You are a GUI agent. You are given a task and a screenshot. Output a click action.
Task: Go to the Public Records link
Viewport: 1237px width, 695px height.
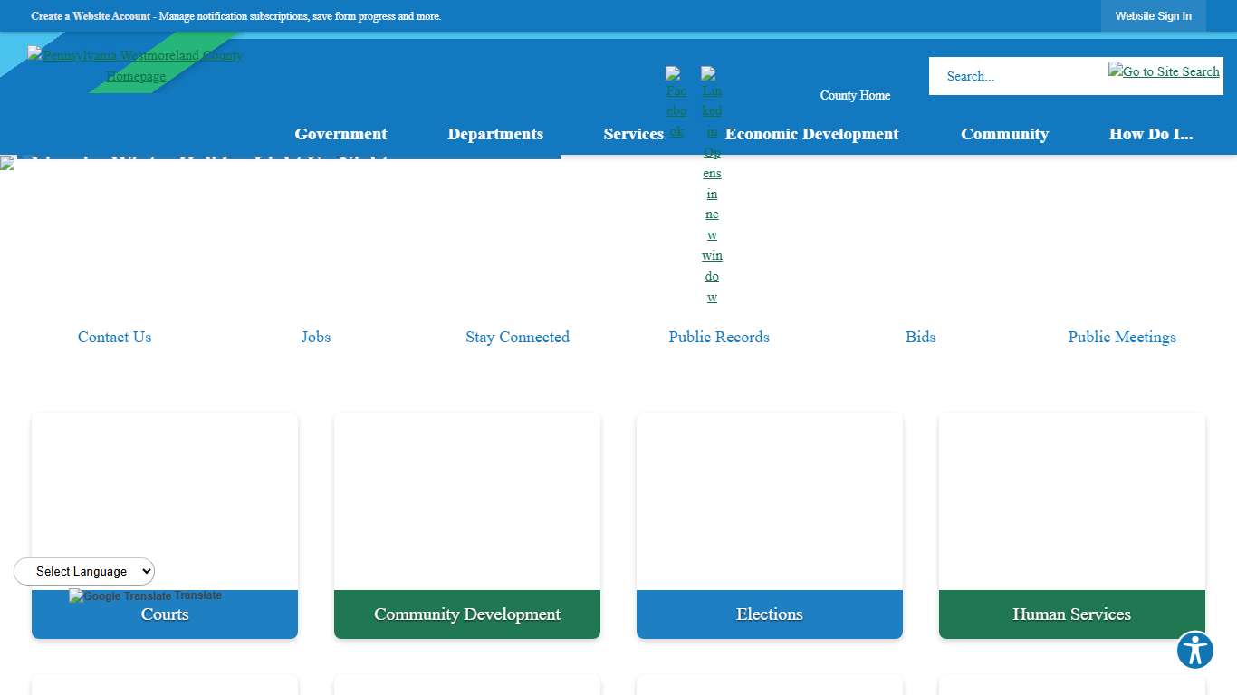pos(719,337)
